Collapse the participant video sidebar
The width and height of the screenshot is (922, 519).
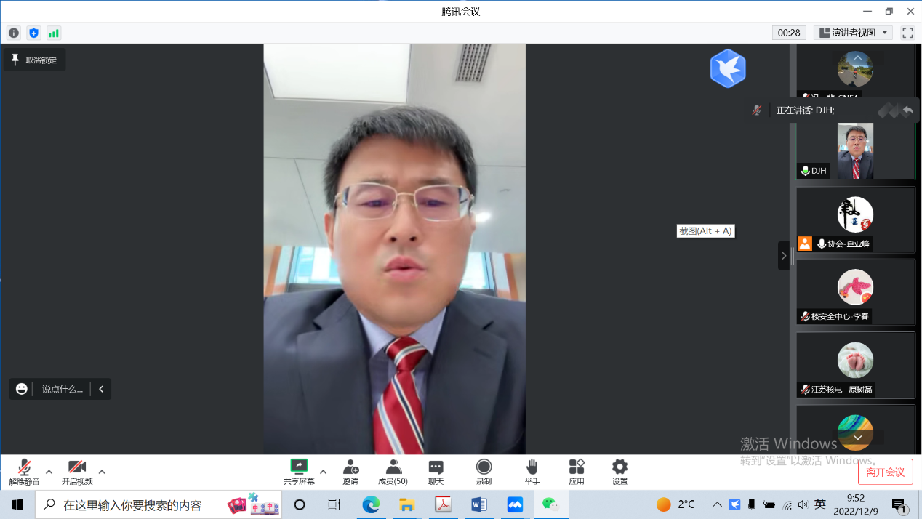[x=783, y=255]
